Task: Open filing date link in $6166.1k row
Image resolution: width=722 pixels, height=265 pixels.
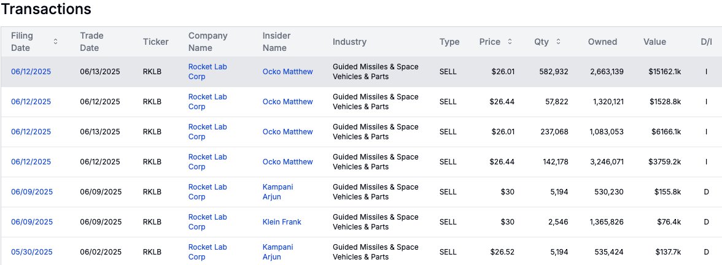Action: point(31,131)
